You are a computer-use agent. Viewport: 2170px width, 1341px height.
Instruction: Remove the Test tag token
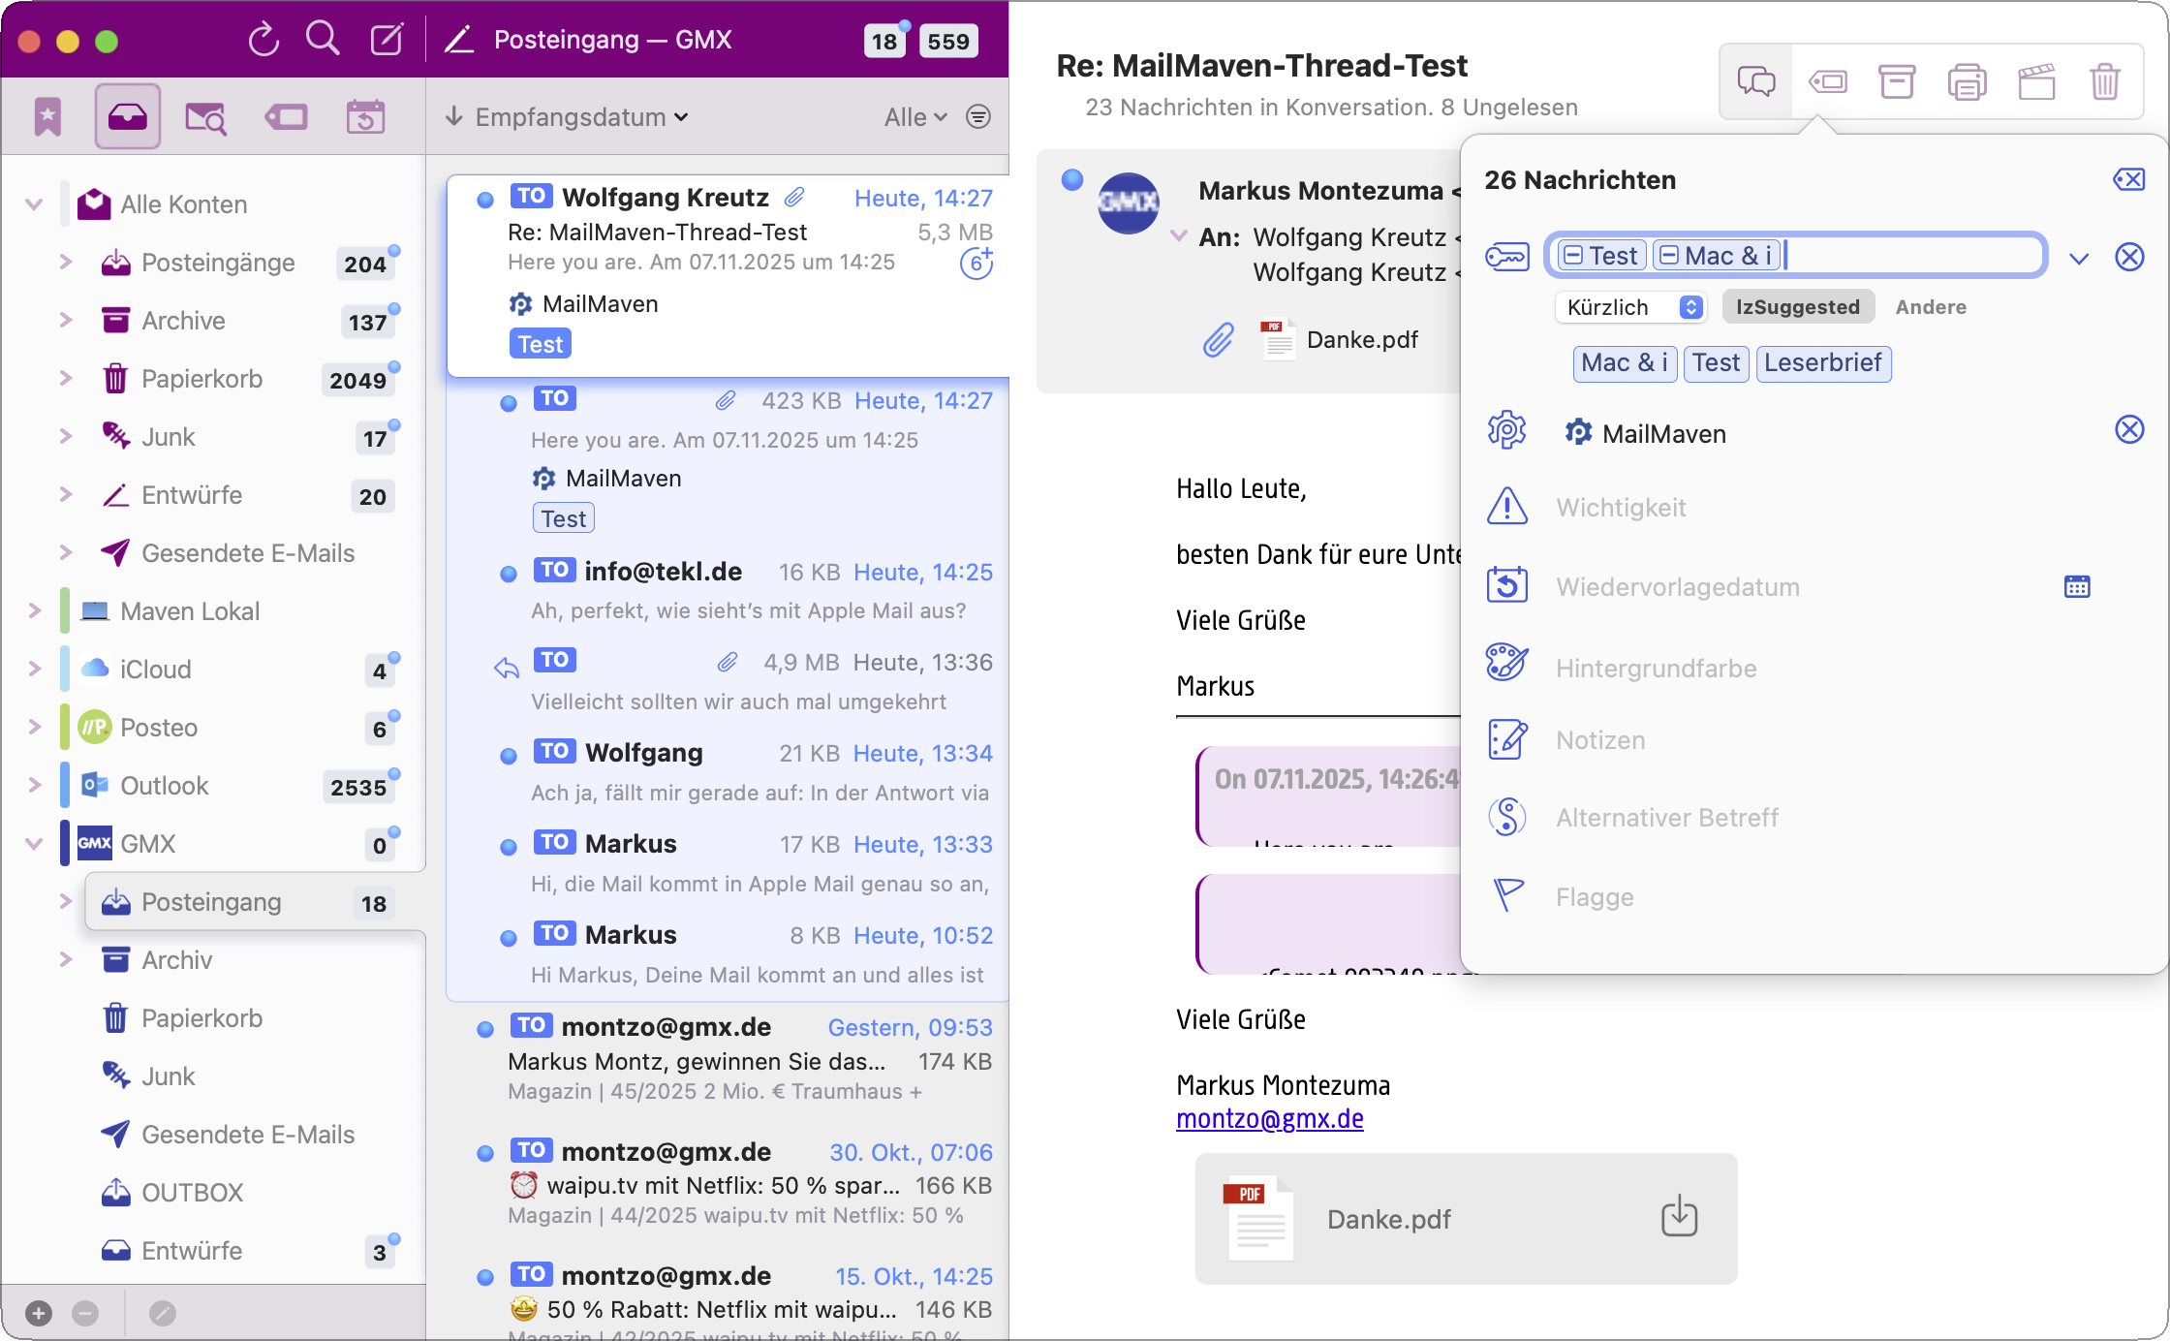point(1574,256)
